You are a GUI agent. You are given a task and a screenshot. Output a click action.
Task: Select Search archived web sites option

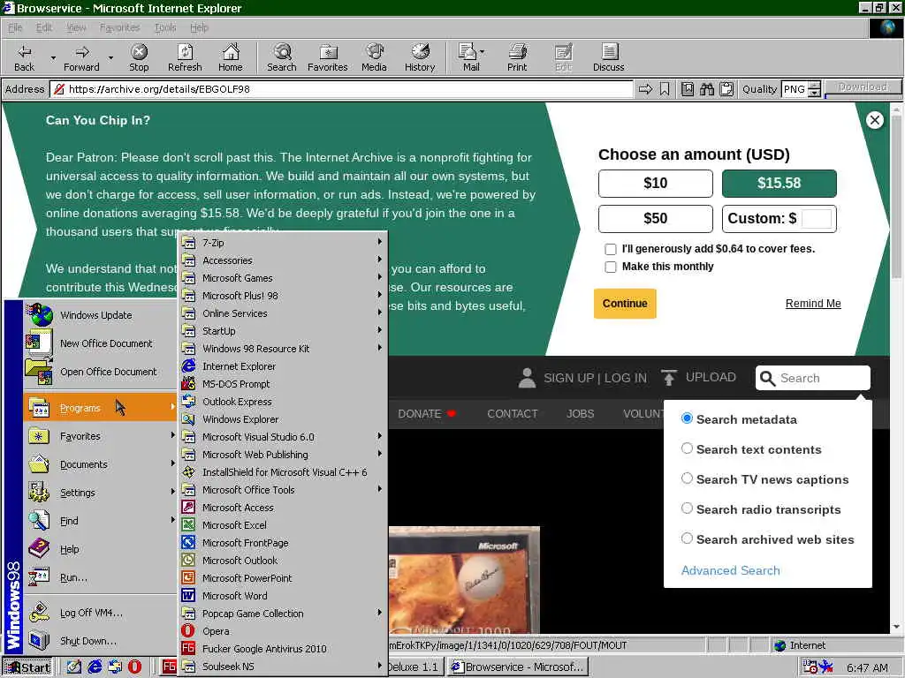(687, 539)
